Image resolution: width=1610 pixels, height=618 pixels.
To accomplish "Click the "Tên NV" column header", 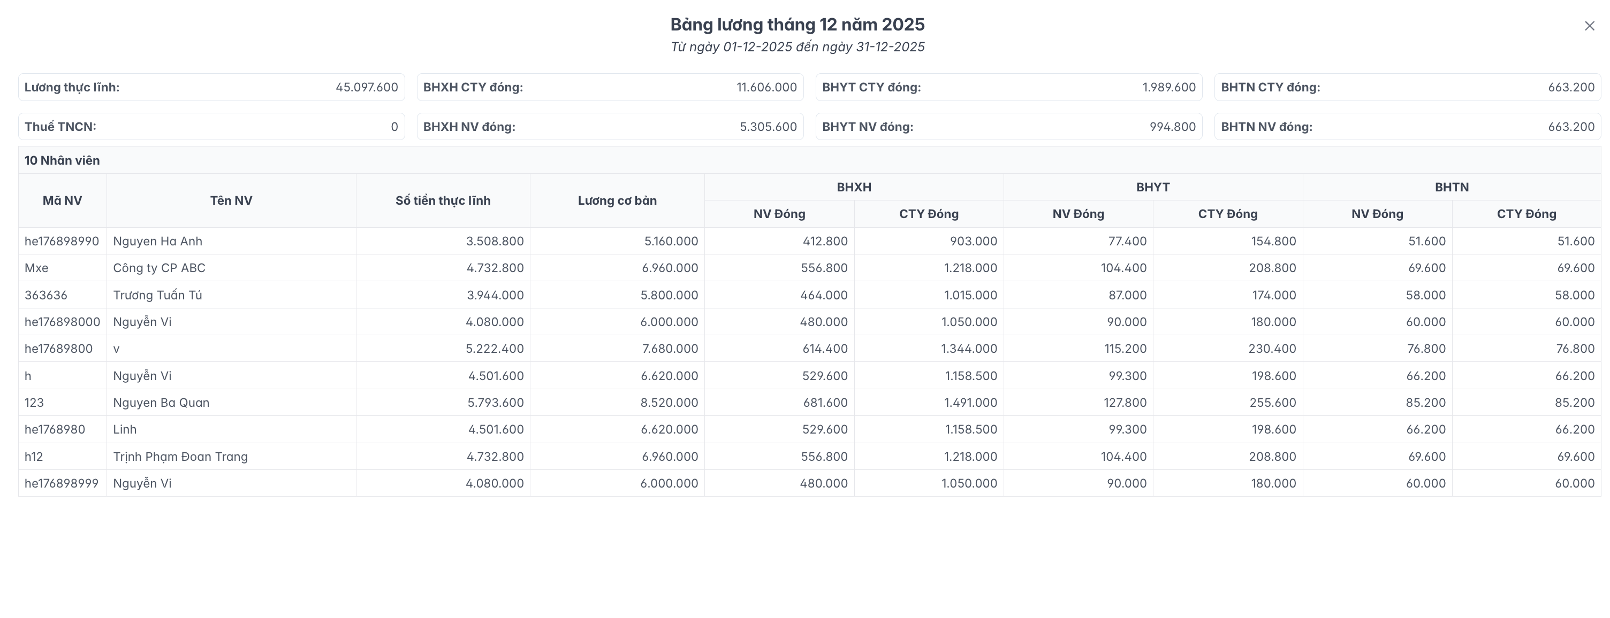I will click(231, 200).
